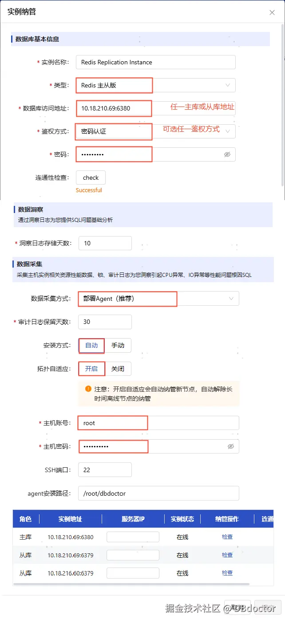The height and width of the screenshot is (623, 285).
Task: Turn on 拓扑自适应 with 开启
Action: pos(91,369)
